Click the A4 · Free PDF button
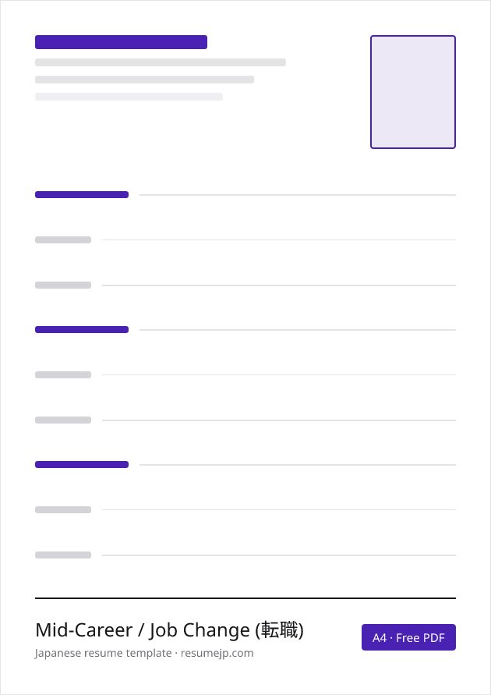This screenshot has height=695, width=491. coord(408,637)
